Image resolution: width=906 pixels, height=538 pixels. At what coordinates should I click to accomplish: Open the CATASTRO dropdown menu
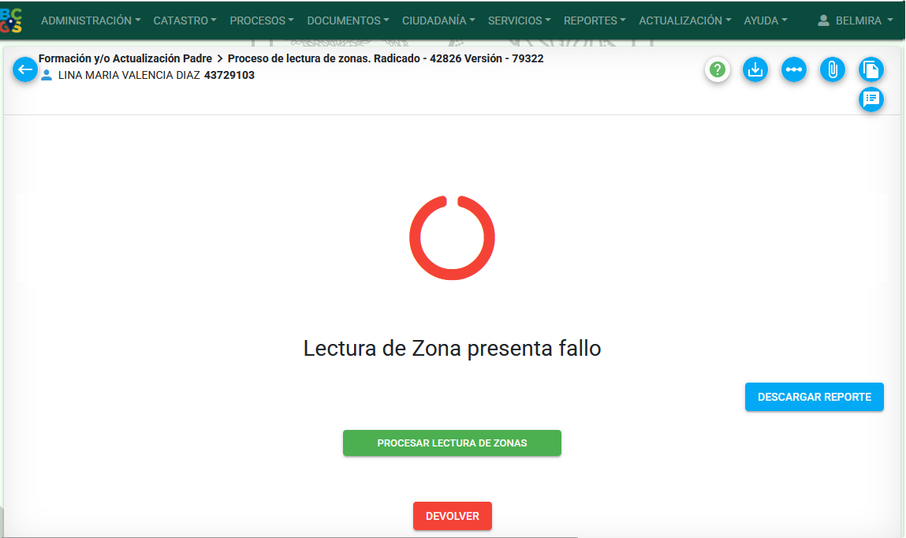click(185, 21)
